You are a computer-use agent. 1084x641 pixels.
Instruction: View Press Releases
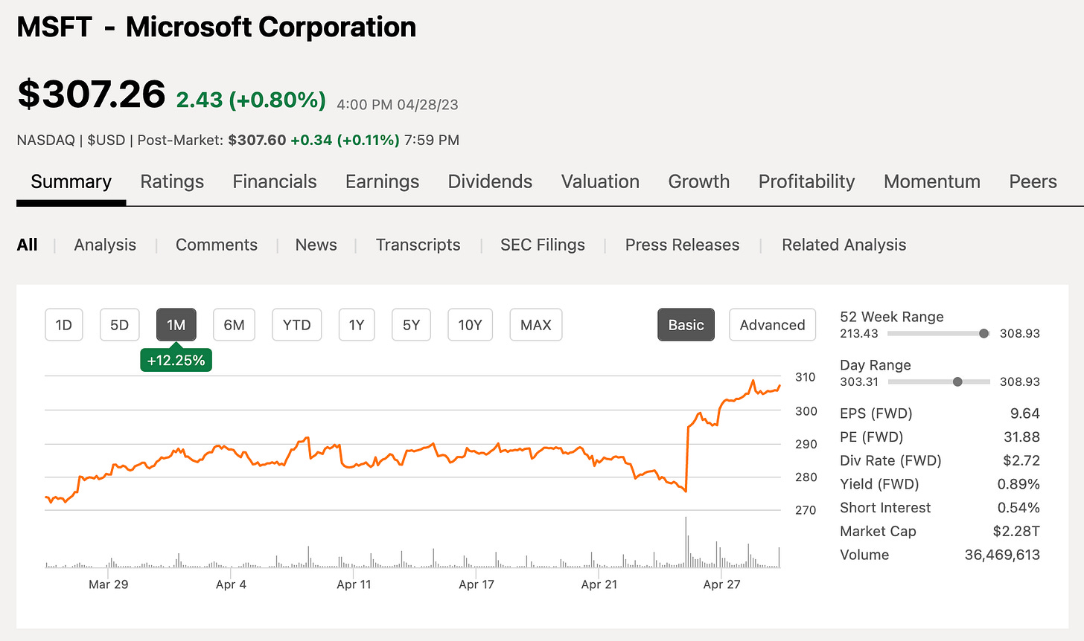click(682, 245)
